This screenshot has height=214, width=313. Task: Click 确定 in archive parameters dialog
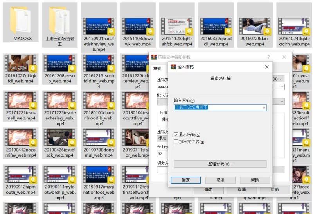click(209, 189)
